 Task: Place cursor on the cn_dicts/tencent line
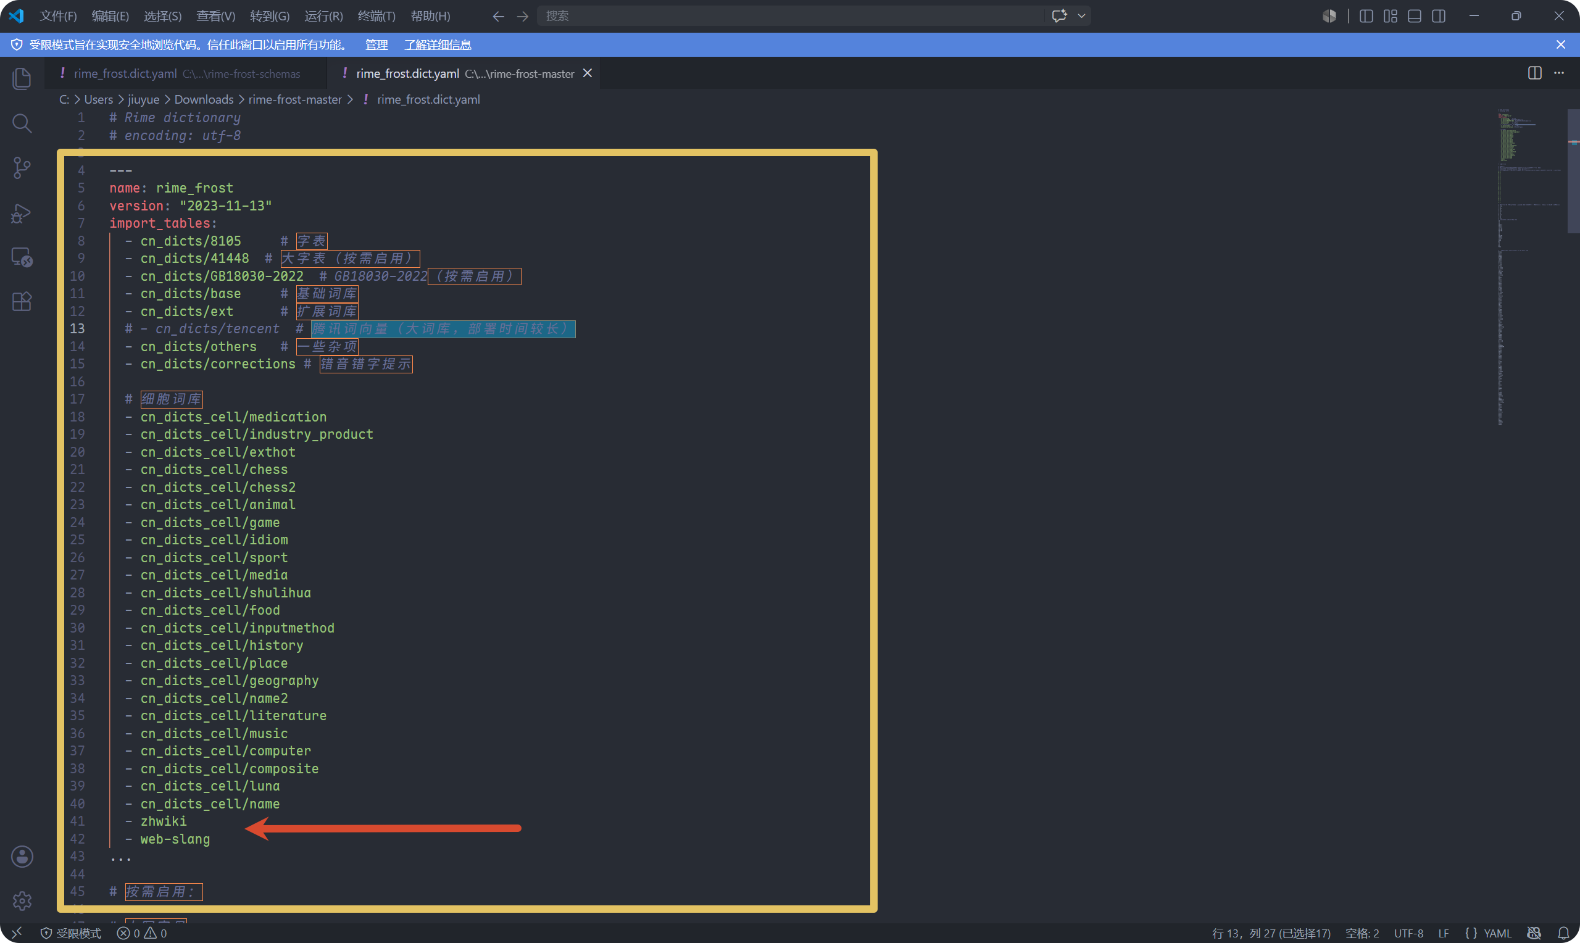[x=349, y=328]
